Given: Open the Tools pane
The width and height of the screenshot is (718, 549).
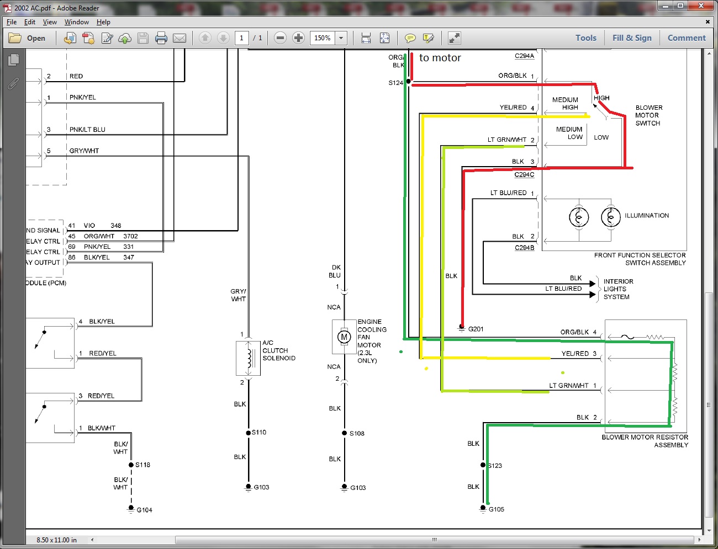Looking at the screenshot, I should (585, 38).
